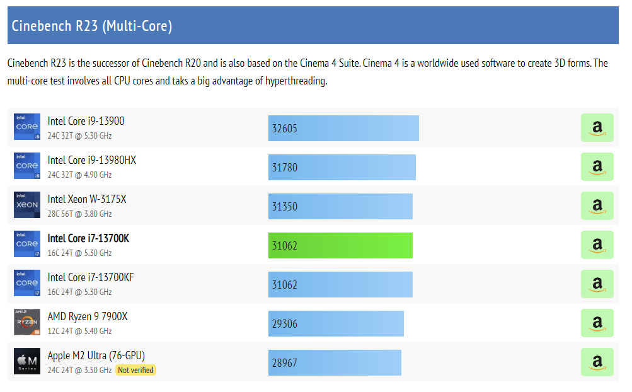Click the Intel Core i7-13700KF logo icon
632x392 pixels.
pos(27,283)
